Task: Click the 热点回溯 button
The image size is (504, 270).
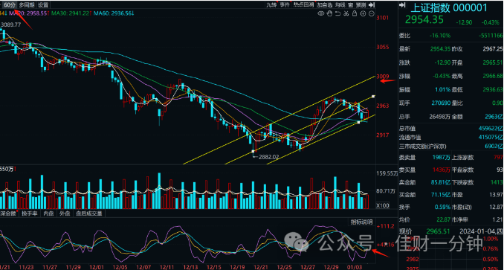Action: (303, 4)
